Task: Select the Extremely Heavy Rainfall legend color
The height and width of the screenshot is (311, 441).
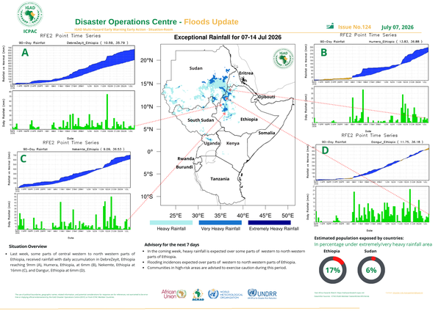Action: 270,222
